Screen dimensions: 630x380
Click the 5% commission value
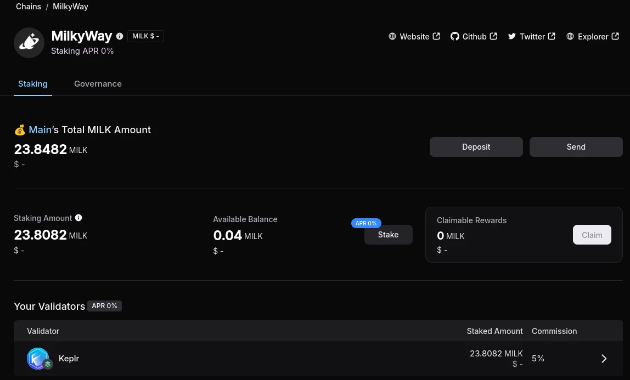point(538,358)
